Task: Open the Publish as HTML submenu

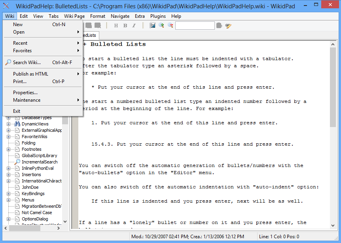Action: 43,74
